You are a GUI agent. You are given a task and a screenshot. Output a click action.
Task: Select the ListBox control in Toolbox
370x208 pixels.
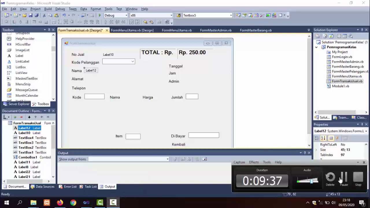click(x=21, y=67)
